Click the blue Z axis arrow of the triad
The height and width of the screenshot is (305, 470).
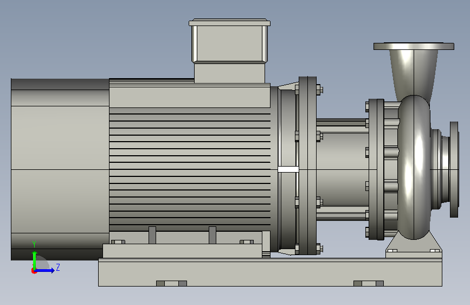click(45, 270)
